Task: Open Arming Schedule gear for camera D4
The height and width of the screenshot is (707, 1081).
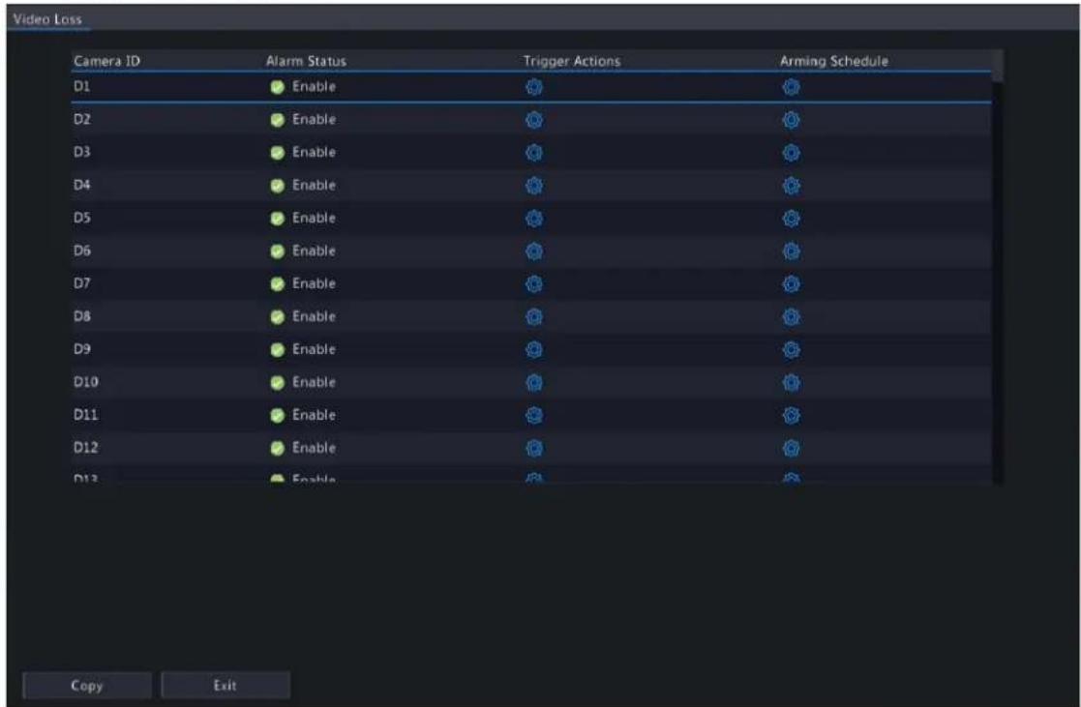Action: coord(792,186)
